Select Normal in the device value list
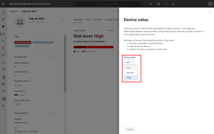Viewport: 214px width, 134px height. [x=131, y=73]
